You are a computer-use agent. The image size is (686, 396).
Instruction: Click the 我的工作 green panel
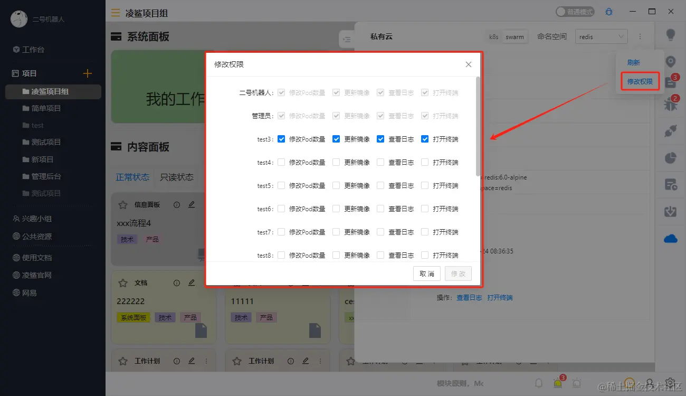point(158,87)
